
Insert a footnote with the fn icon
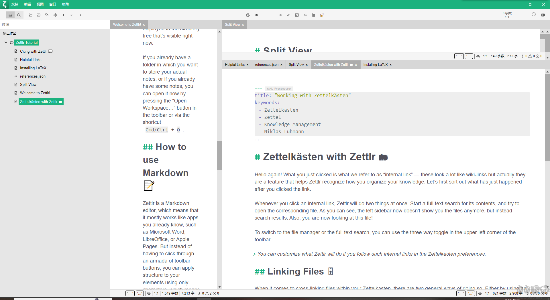[x=322, y=15]
